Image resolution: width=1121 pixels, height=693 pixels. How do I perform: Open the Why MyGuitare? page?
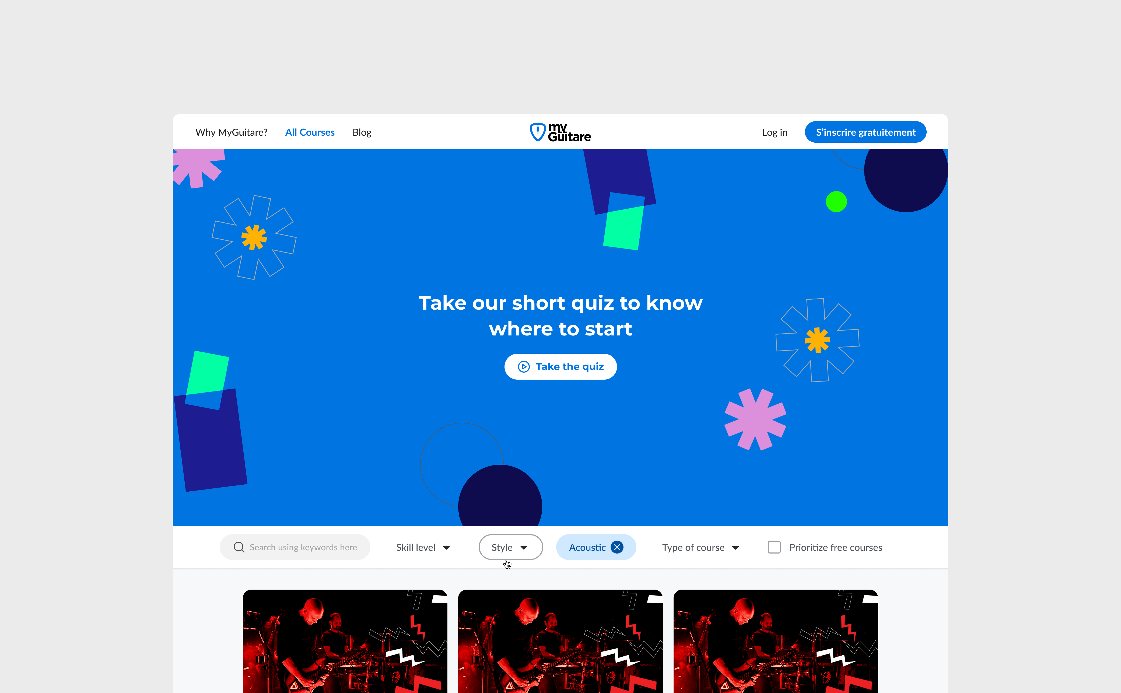pos(231,132)
